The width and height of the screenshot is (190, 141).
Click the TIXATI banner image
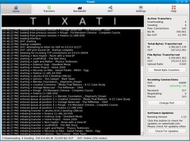pos(73,21)
